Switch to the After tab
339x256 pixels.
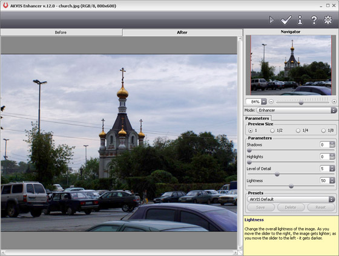click(x=182, y=33)
